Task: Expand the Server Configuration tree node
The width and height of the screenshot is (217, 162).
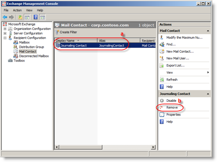Action: click(5, 33)
